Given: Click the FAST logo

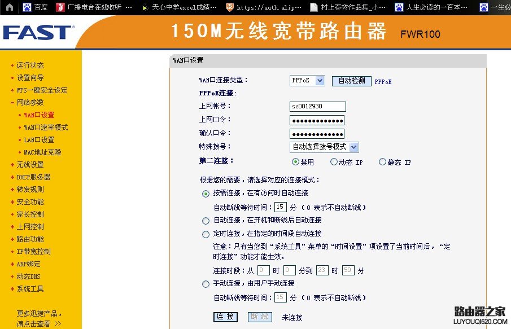Looking at the screenshot, I should click(x=39, y=33).
